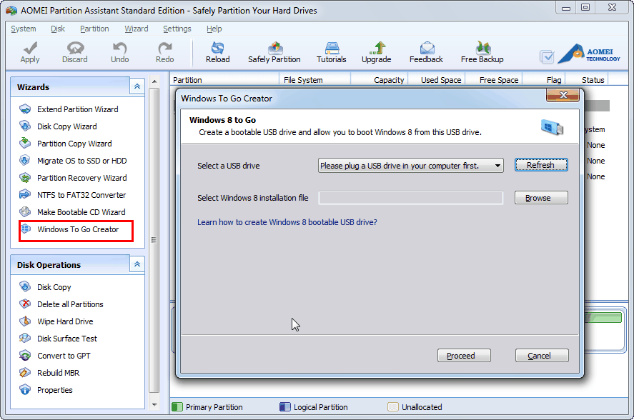
Task: Click Browse for installation file
Action: pyautogui.click(x=541, y=198)
